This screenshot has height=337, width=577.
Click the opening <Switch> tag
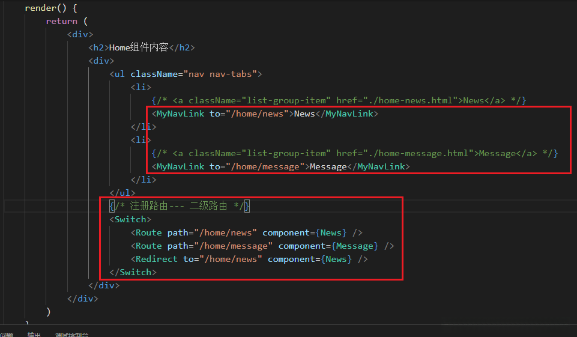(x=130, y=219)
